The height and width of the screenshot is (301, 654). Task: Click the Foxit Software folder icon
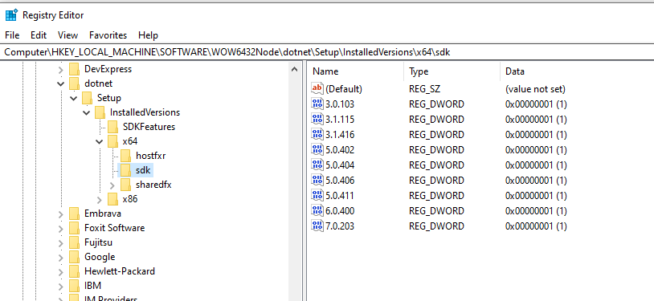(x=74, y=228)
